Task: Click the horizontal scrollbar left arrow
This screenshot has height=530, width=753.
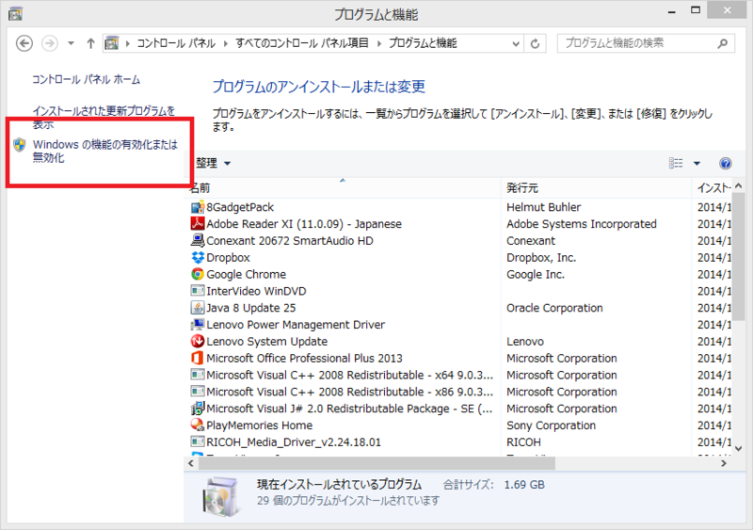Action: [191, 463]
